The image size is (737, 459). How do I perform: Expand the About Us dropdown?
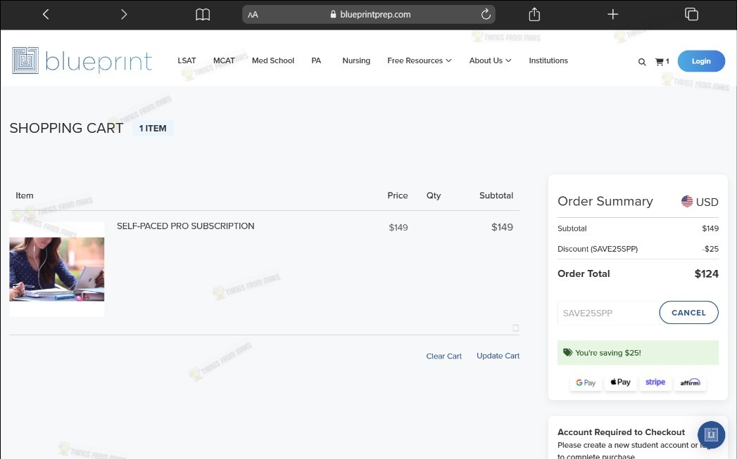click(x=490, y=60)
